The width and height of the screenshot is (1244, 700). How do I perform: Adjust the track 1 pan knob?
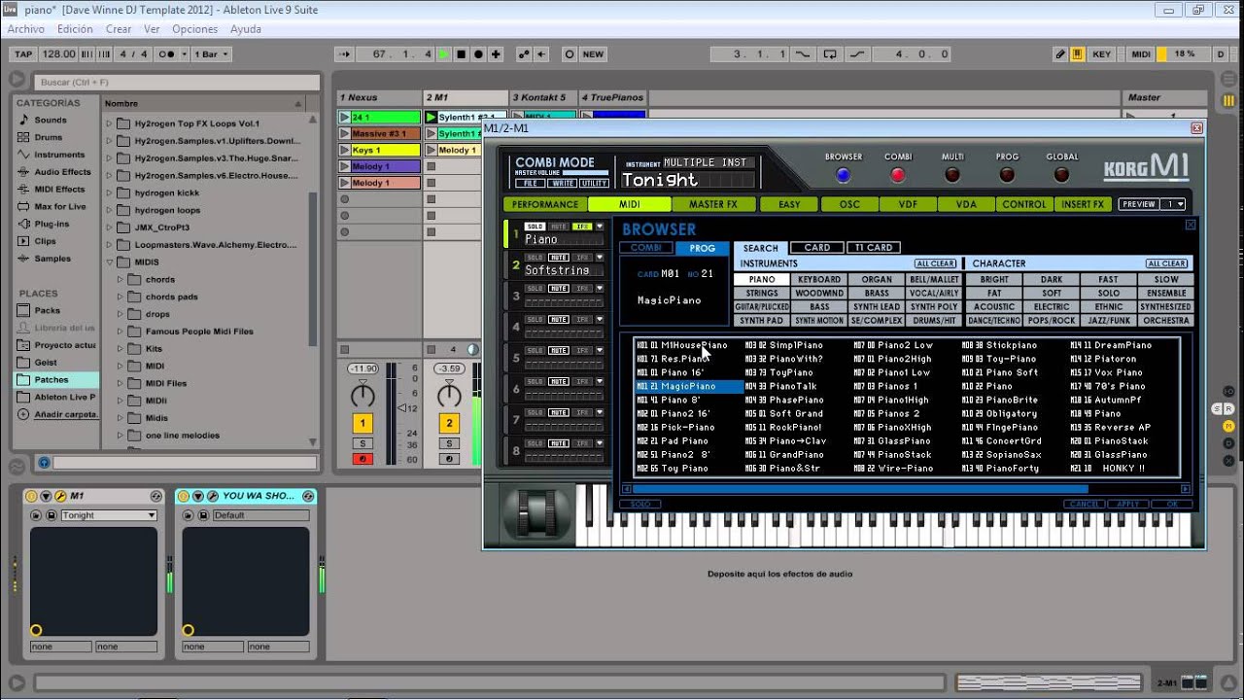point(363,395)
